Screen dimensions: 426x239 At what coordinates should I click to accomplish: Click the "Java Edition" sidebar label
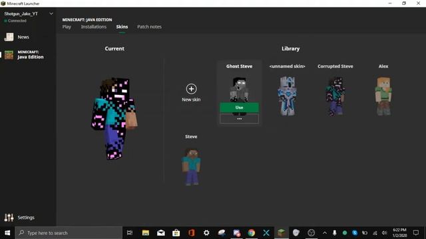coord(31,57)
